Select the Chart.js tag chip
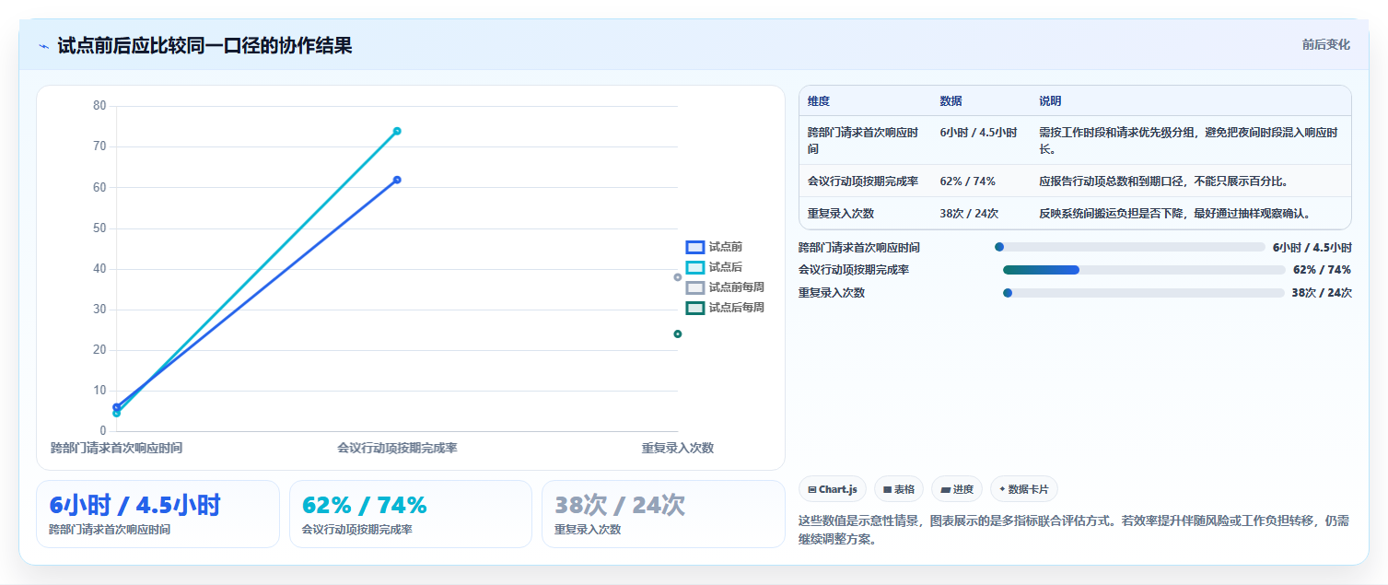 833,489
